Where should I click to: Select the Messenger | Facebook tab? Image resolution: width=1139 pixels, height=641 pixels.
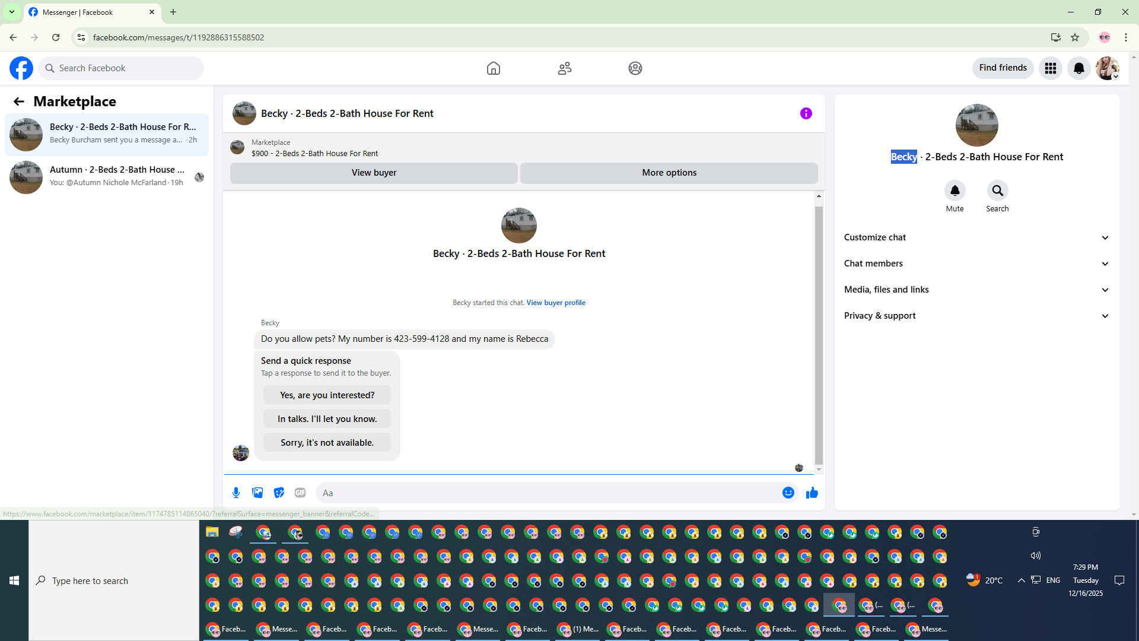pos(92,12)
